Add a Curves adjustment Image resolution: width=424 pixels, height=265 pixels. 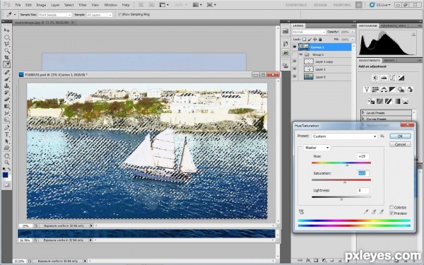coord(392,78)
